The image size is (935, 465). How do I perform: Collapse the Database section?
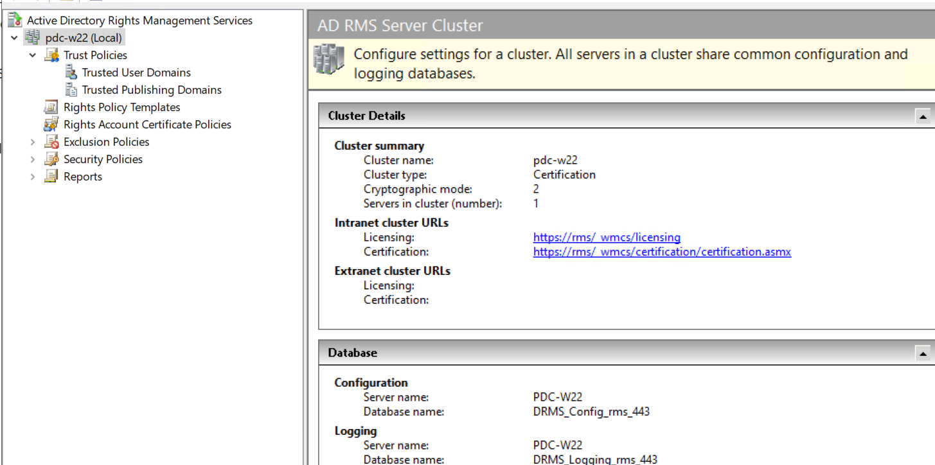[x=923, y=353]
